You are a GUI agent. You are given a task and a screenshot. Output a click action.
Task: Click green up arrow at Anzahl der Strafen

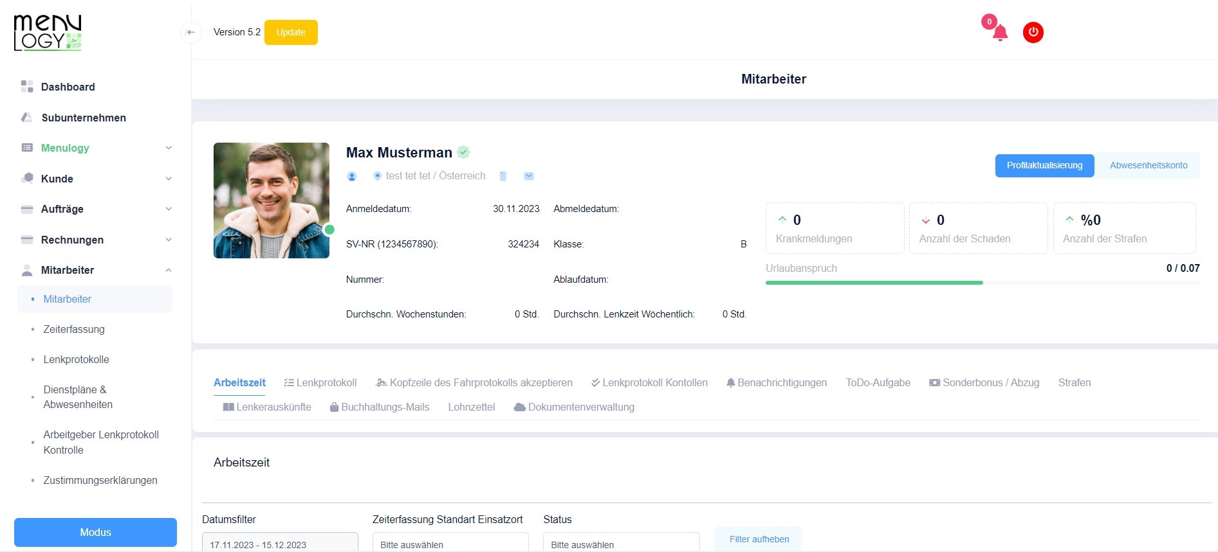point(1069,219)
